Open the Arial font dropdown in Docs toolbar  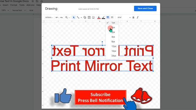pos(31,10)
